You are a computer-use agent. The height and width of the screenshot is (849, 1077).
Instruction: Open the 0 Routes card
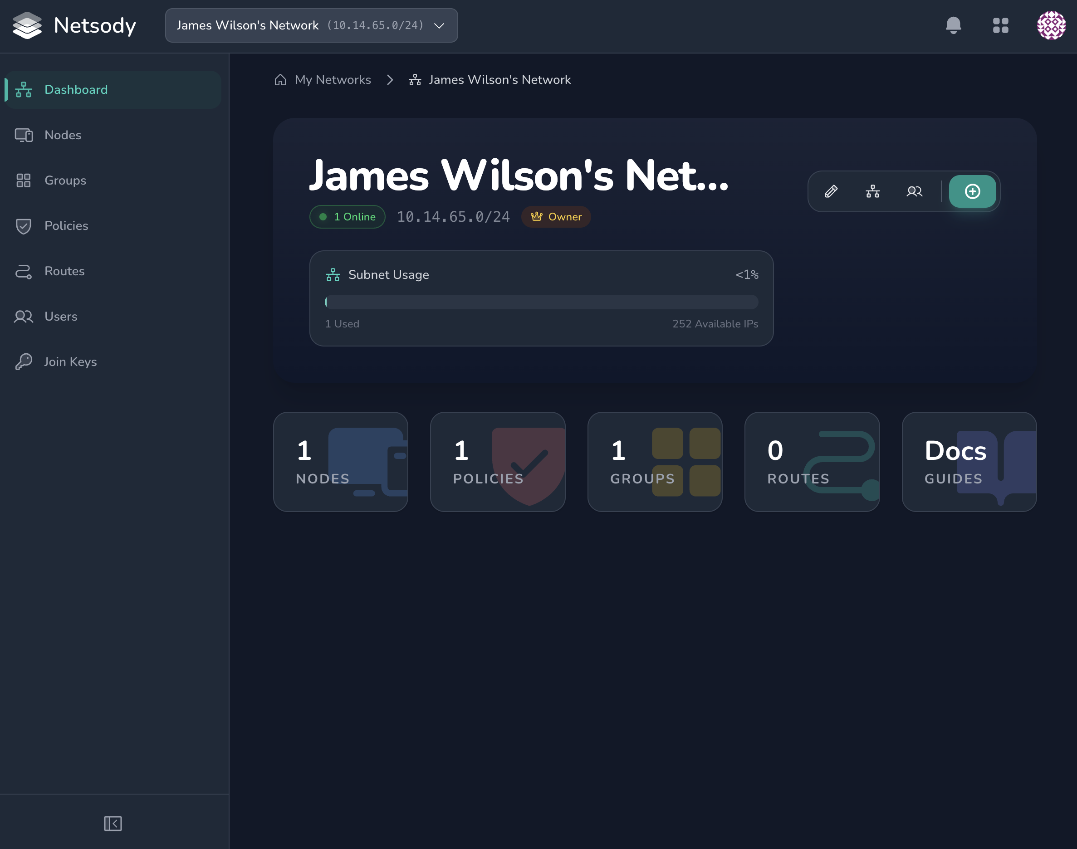812,462
